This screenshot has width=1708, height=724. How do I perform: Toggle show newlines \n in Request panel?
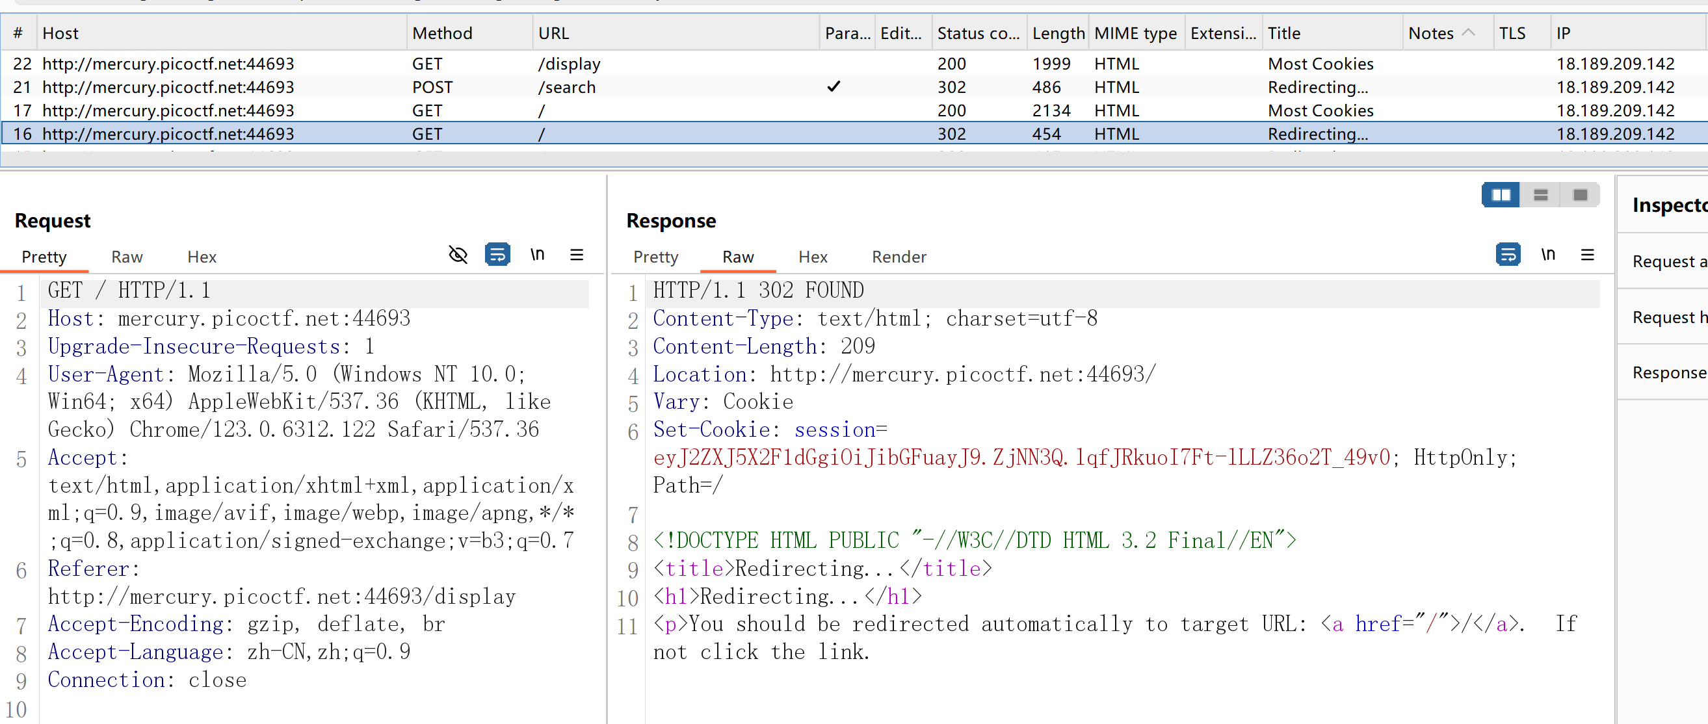[537, 255]
